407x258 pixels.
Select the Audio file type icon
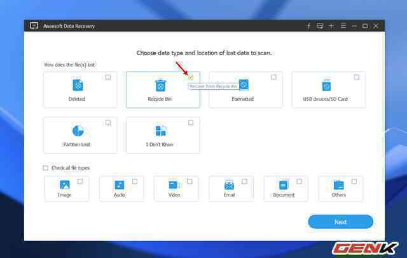click(120, 185)
